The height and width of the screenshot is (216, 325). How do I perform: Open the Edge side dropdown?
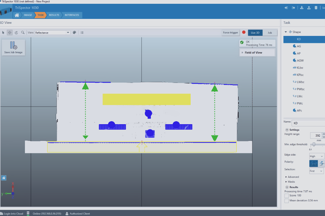317,156
